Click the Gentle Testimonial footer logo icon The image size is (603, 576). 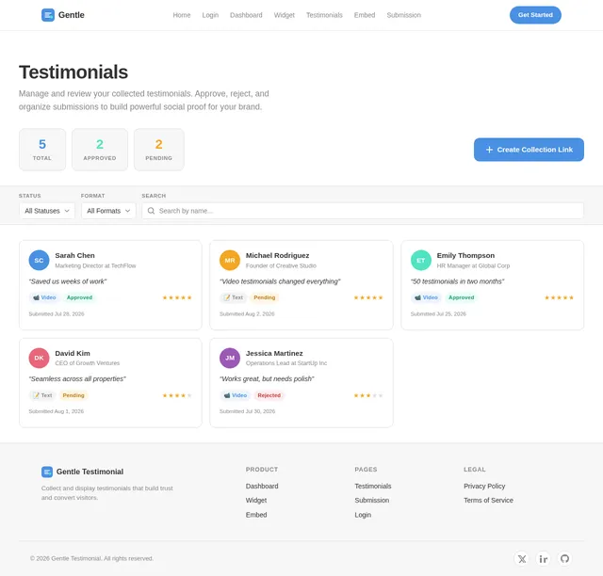point(47,472)
